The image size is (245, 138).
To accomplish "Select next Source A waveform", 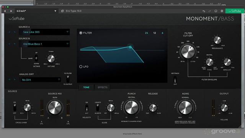I will [x=15, y=32].
